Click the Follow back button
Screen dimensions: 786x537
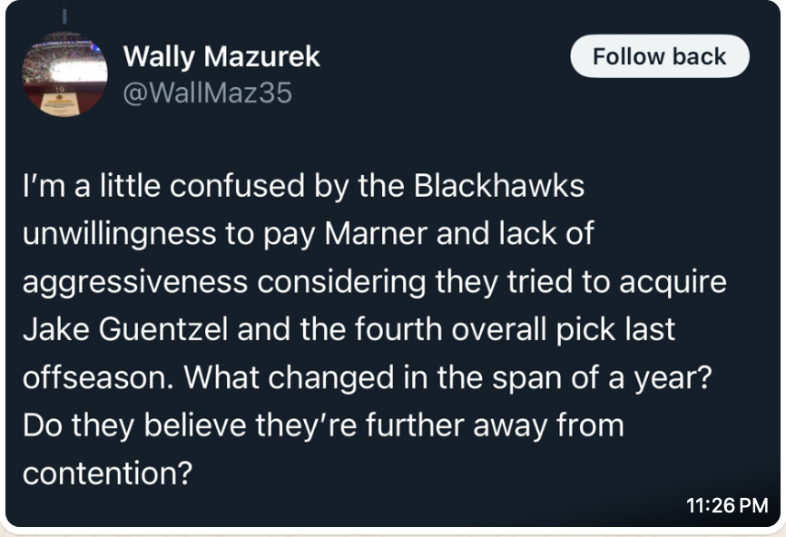[660, 56]
